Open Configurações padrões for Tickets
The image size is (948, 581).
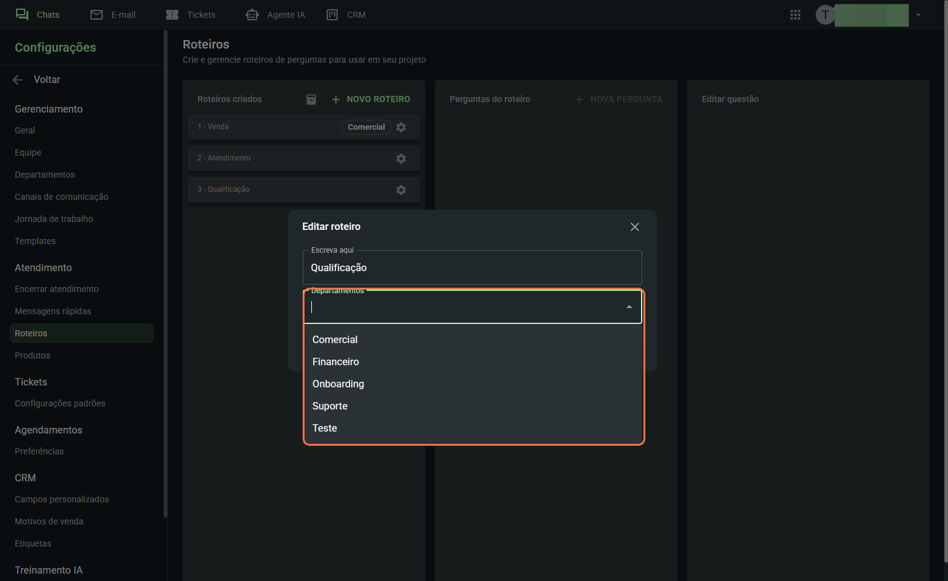tap(60, 403)
